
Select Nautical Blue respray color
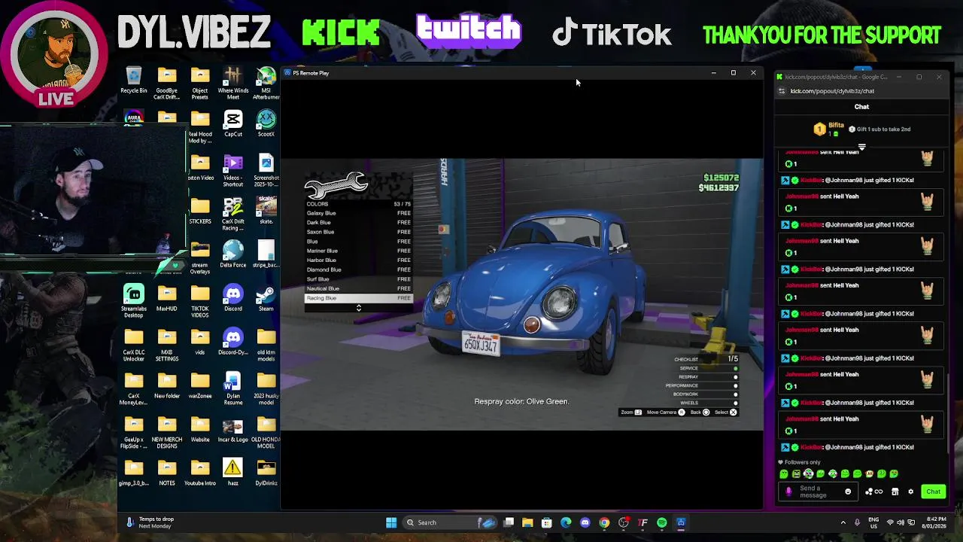358,288
